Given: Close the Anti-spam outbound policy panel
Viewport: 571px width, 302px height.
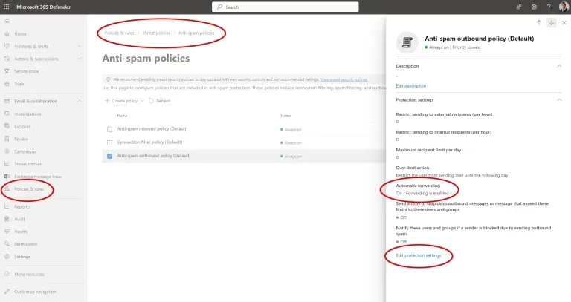Looking at the screenshot, I should click(x=564, y=22).
